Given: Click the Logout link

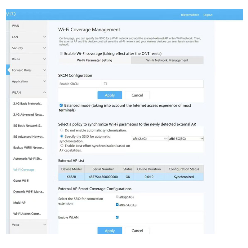Looking at the screenshot, I should click(x=208, y=15).
